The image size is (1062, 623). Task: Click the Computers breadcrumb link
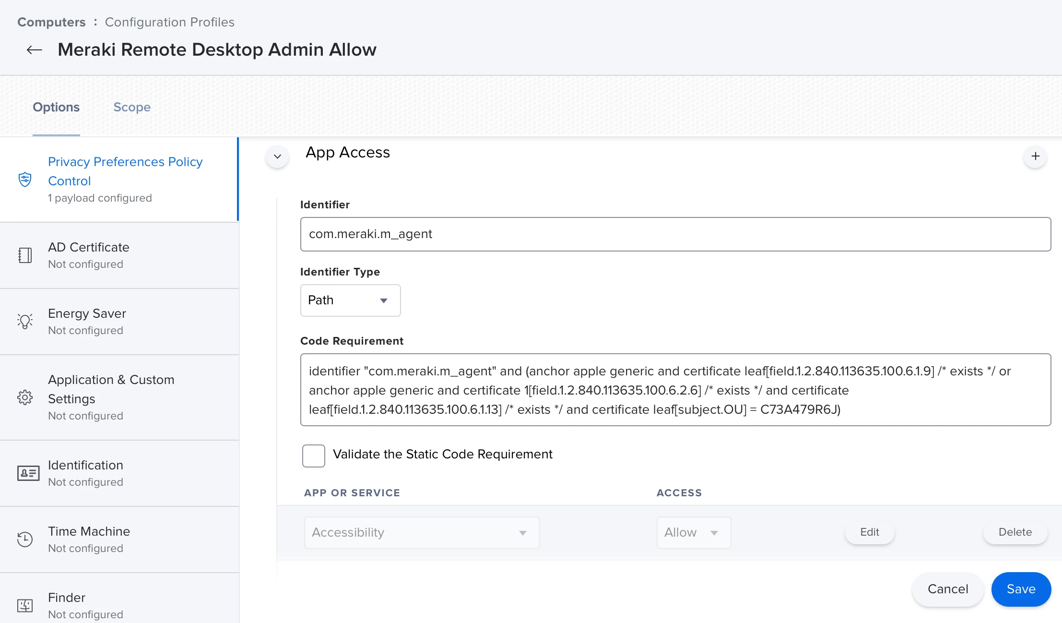(51, 22)
